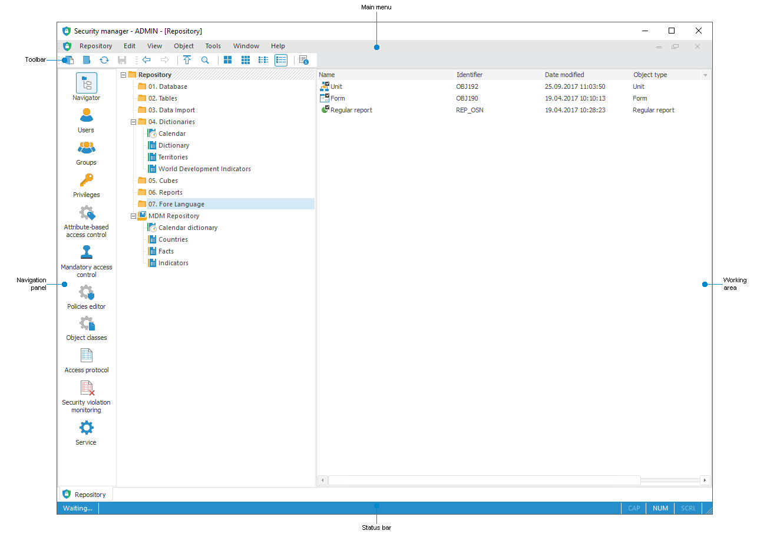Collapse the MDM Repository node

(133, 216)
